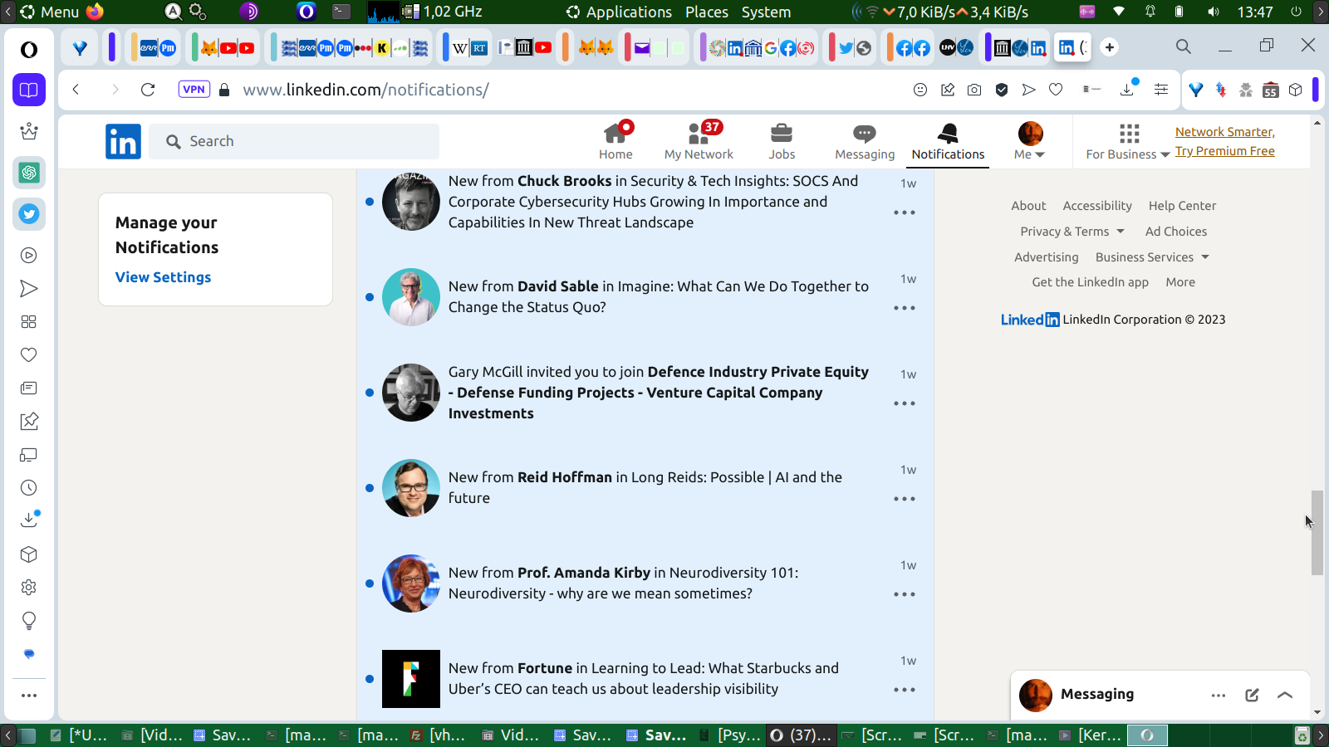Open the toolbar extensions cube icon
The image size is (1329, 747).
(x=1296, y=90)
